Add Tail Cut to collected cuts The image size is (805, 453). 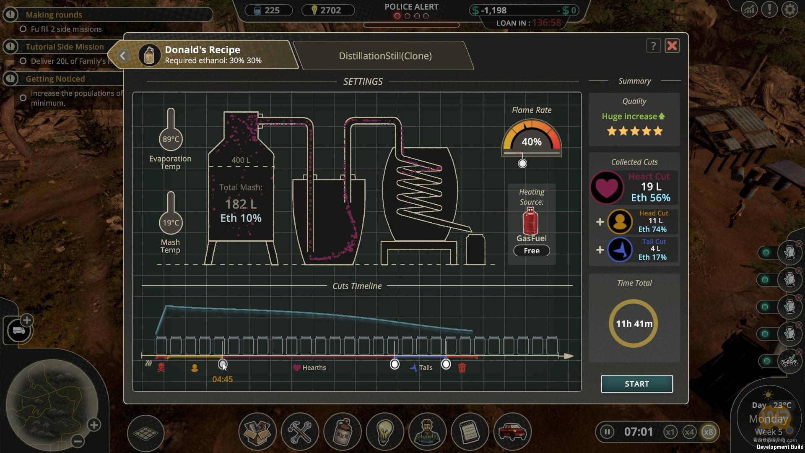click(x=600, y=250)
